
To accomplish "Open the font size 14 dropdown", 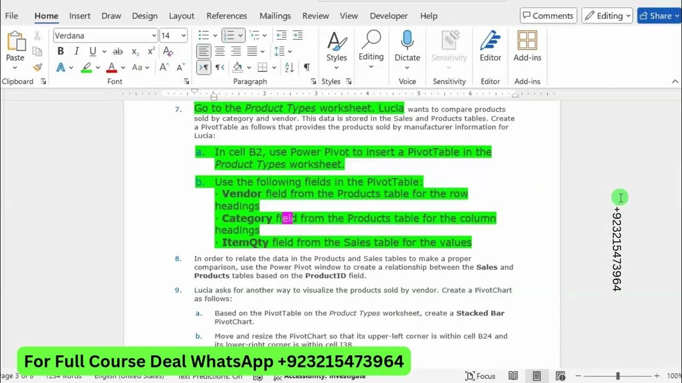I will pyautogui.click(x=184, y=36).
